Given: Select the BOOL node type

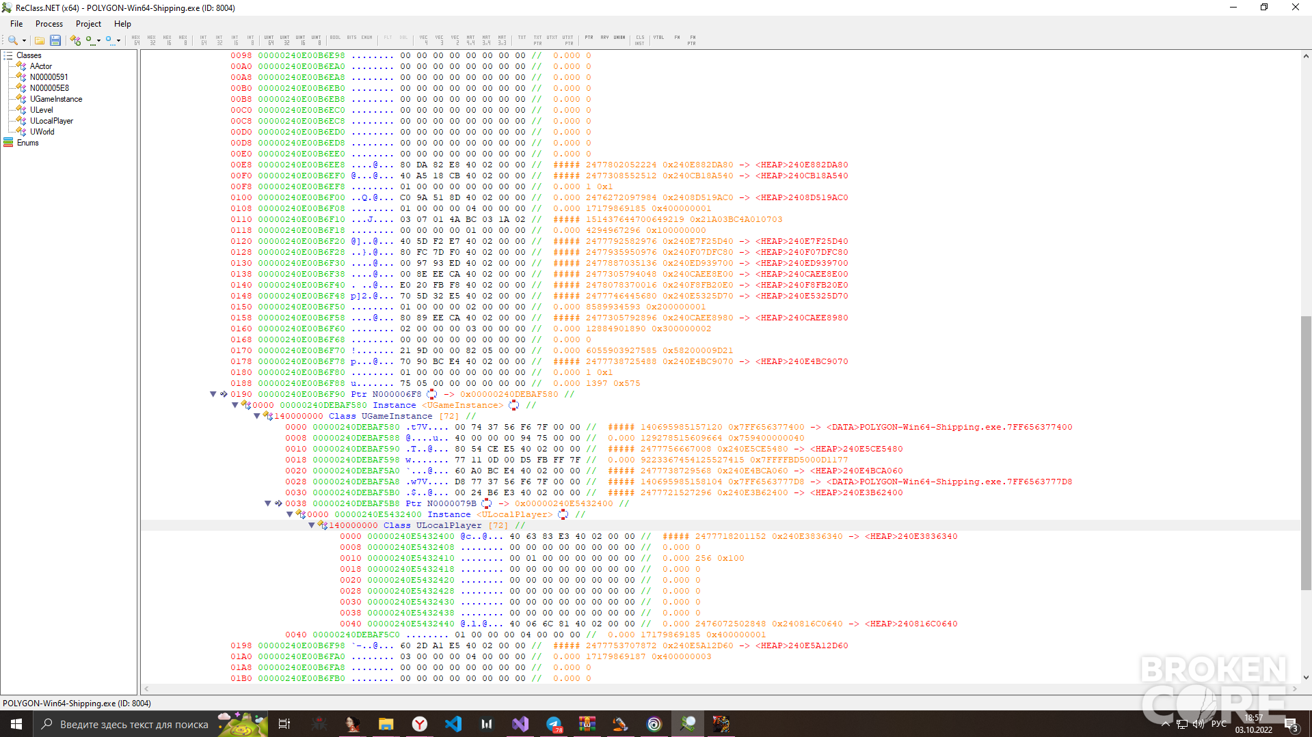Looking at the screenshot, I should [x=335, y=39].
